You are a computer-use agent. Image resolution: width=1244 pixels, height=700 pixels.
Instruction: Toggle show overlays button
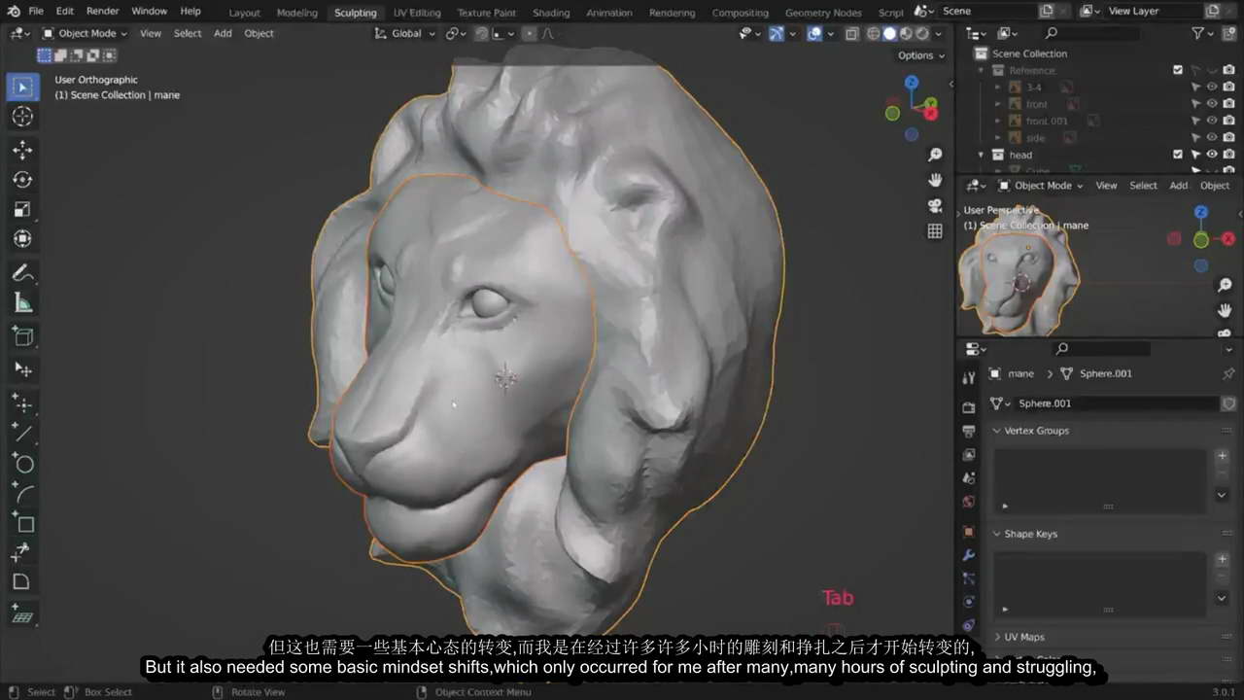tap(814, 33)
